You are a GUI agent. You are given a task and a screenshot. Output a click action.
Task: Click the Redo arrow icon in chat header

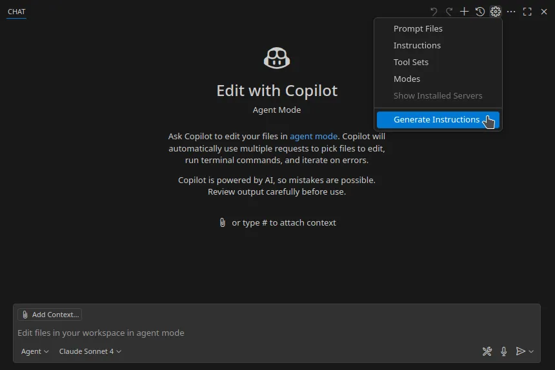[x=449, y=12]
